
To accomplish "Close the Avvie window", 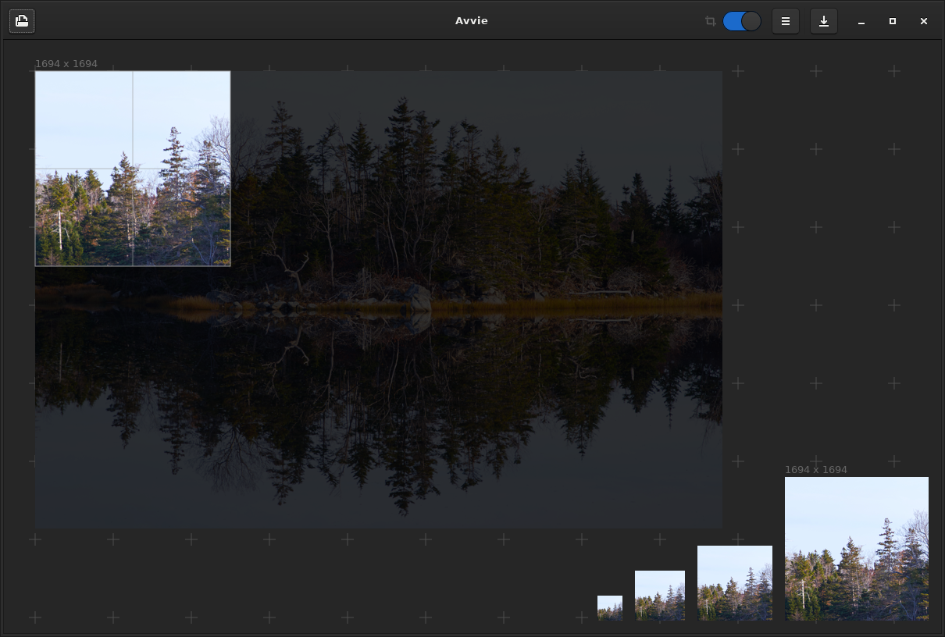I will pos(924,21).
